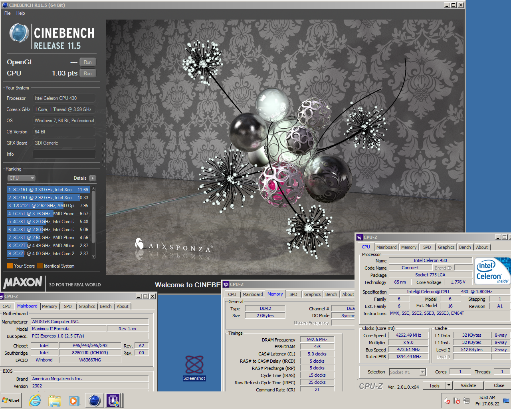This screenshot has height=409, width=511.
Task: Open Memory tab in CPU-Z Mainboard window
Action: 50,306
